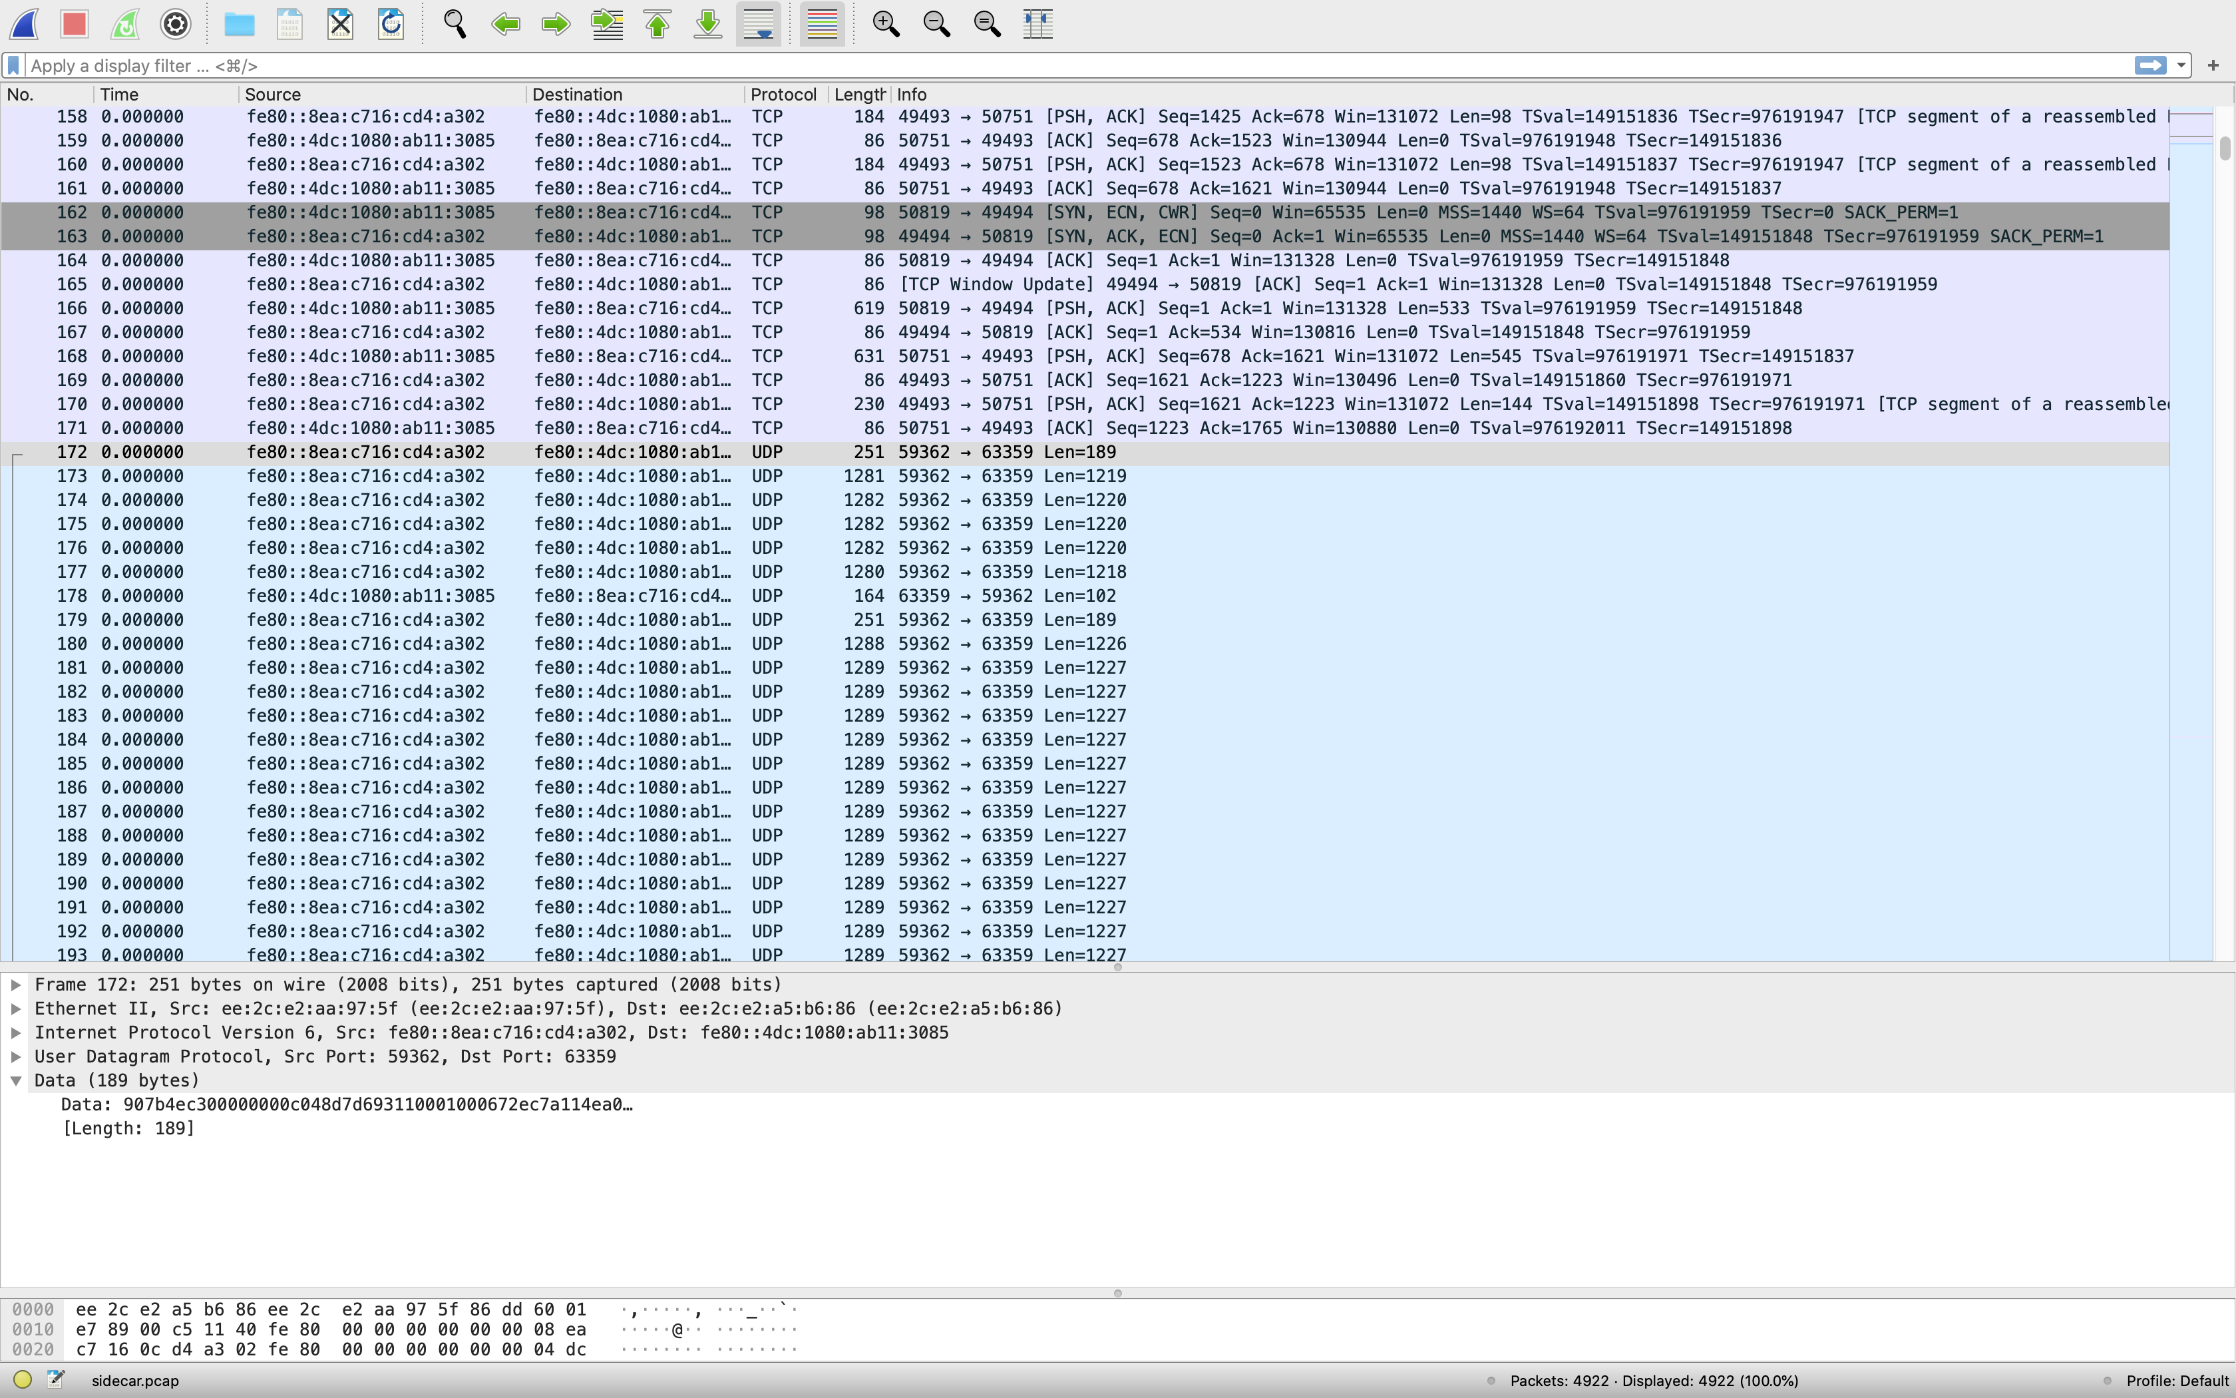Add a display filter button with plus
The image size is (2236, 1398).
(2213, 66)
